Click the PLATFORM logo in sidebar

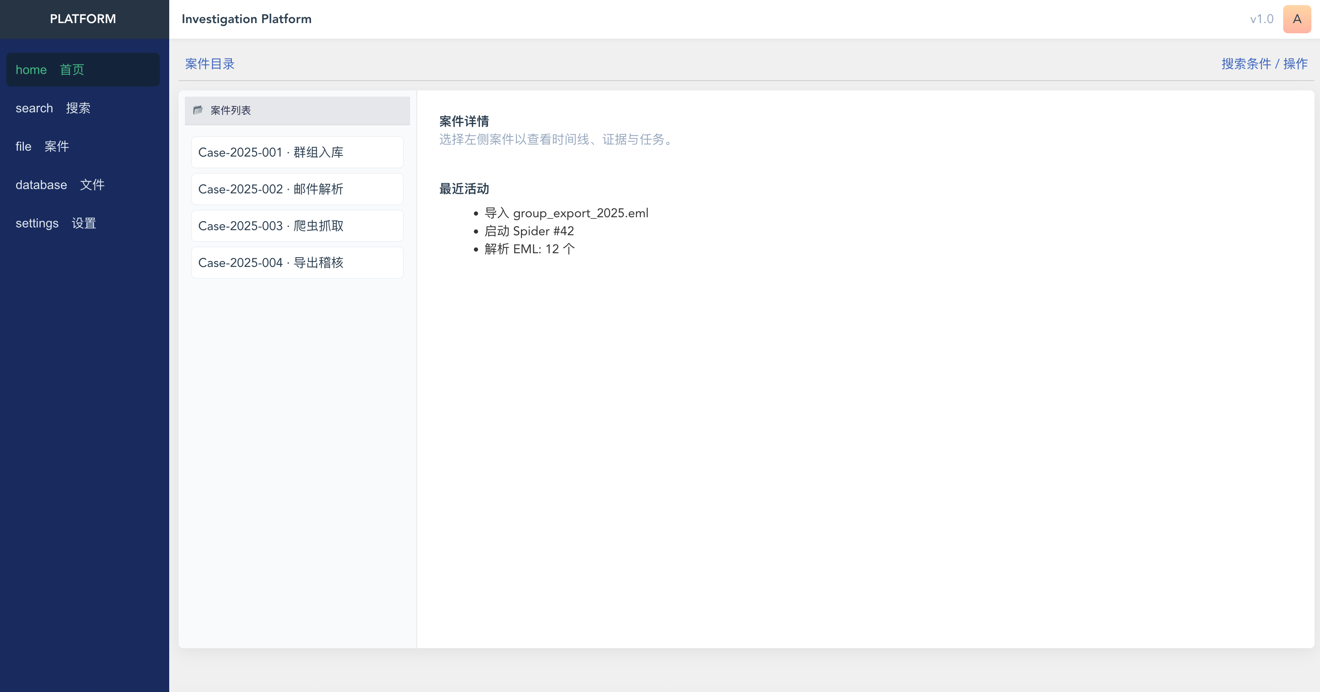(83, 19)
